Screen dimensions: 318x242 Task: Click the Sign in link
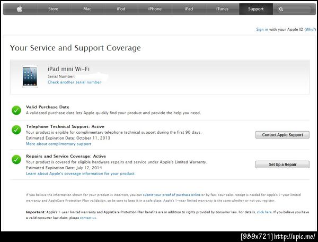(262, 29)
